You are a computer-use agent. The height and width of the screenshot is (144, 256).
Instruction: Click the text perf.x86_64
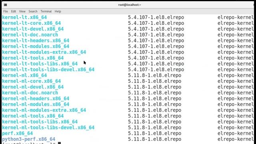(18, 133)
